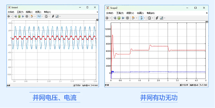Viewport: 215px width, 108px height.
Task: Click Scale Axes Limits icon in Scope2
Action: click(x=149, y=18)
